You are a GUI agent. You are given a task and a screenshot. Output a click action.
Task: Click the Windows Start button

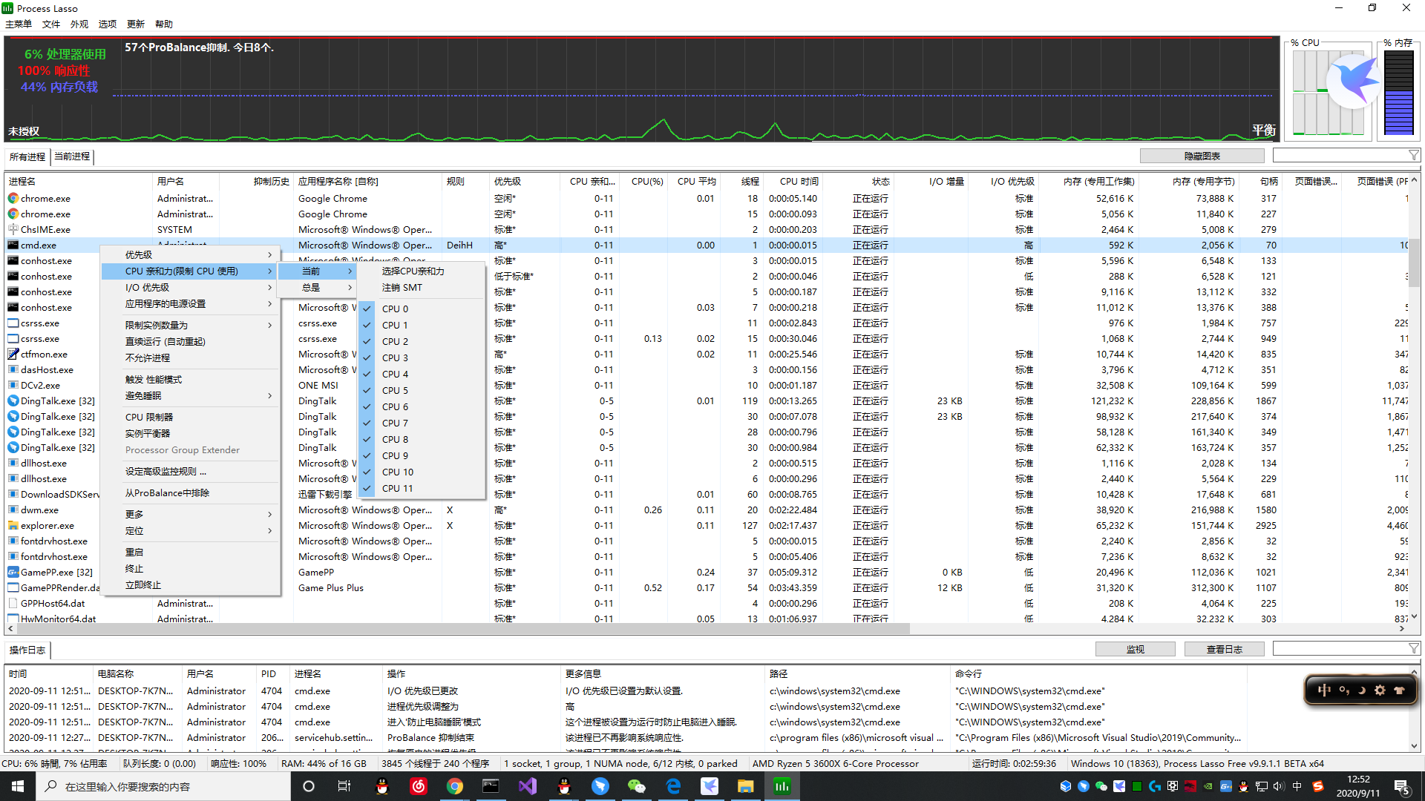coord(18,786)
